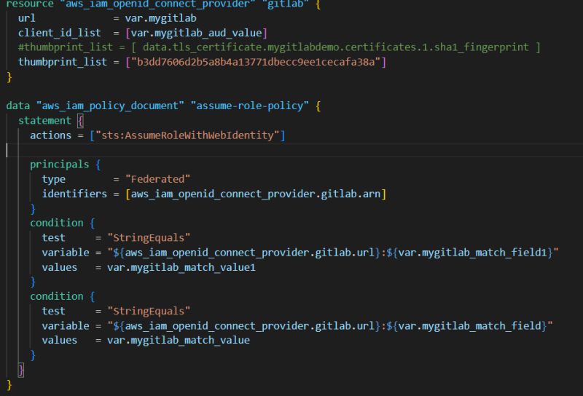Image resolution: width=583 pixels, height=396 pixels.
Task: Click the highlighted opening brace after statement
Action: pos(80,121)
